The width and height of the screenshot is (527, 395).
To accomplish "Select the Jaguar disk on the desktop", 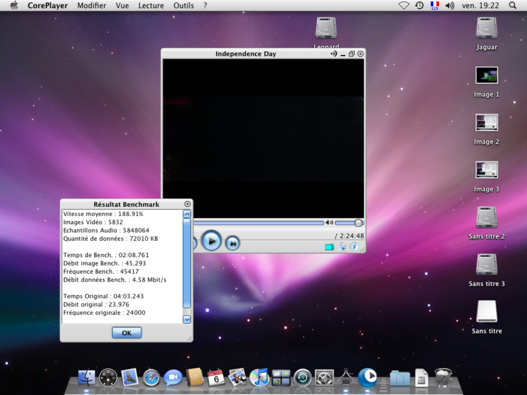I will 487,28.
